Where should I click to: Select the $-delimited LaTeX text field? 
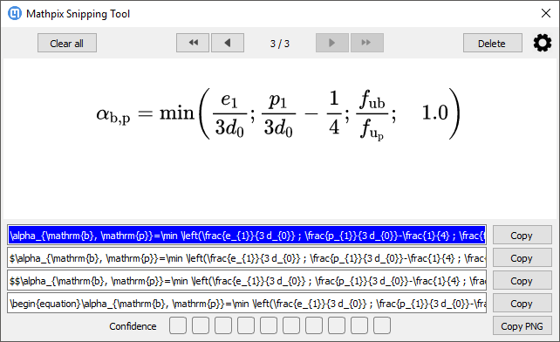pyautogui.click(x=247, y=257)
